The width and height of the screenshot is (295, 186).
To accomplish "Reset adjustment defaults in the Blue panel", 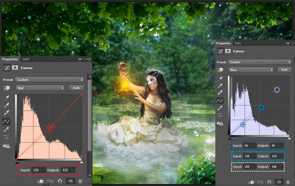I will coord(269,182).
